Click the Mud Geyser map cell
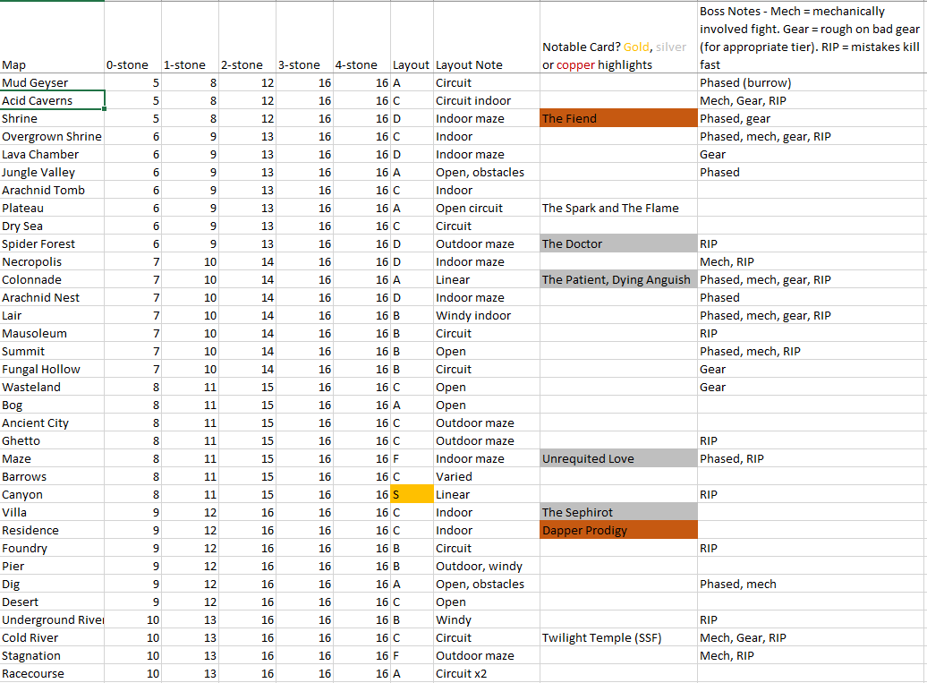Screen dimensions: 927x683 [x=52, y=82]
